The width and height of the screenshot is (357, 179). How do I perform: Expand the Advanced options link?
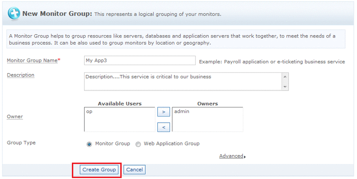pyautogui.click(x=232, y=156)
